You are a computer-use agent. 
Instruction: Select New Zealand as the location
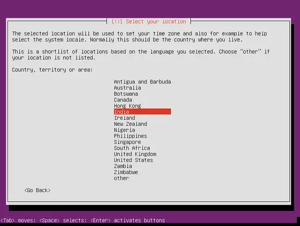click(x=130, y=124)
